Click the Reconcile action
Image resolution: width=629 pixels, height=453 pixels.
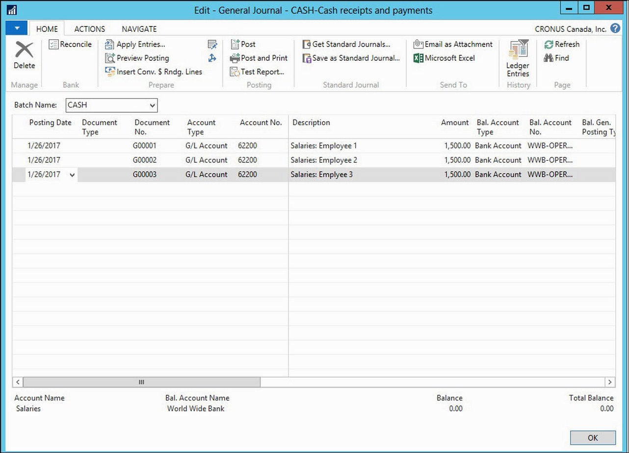[70, 44]
